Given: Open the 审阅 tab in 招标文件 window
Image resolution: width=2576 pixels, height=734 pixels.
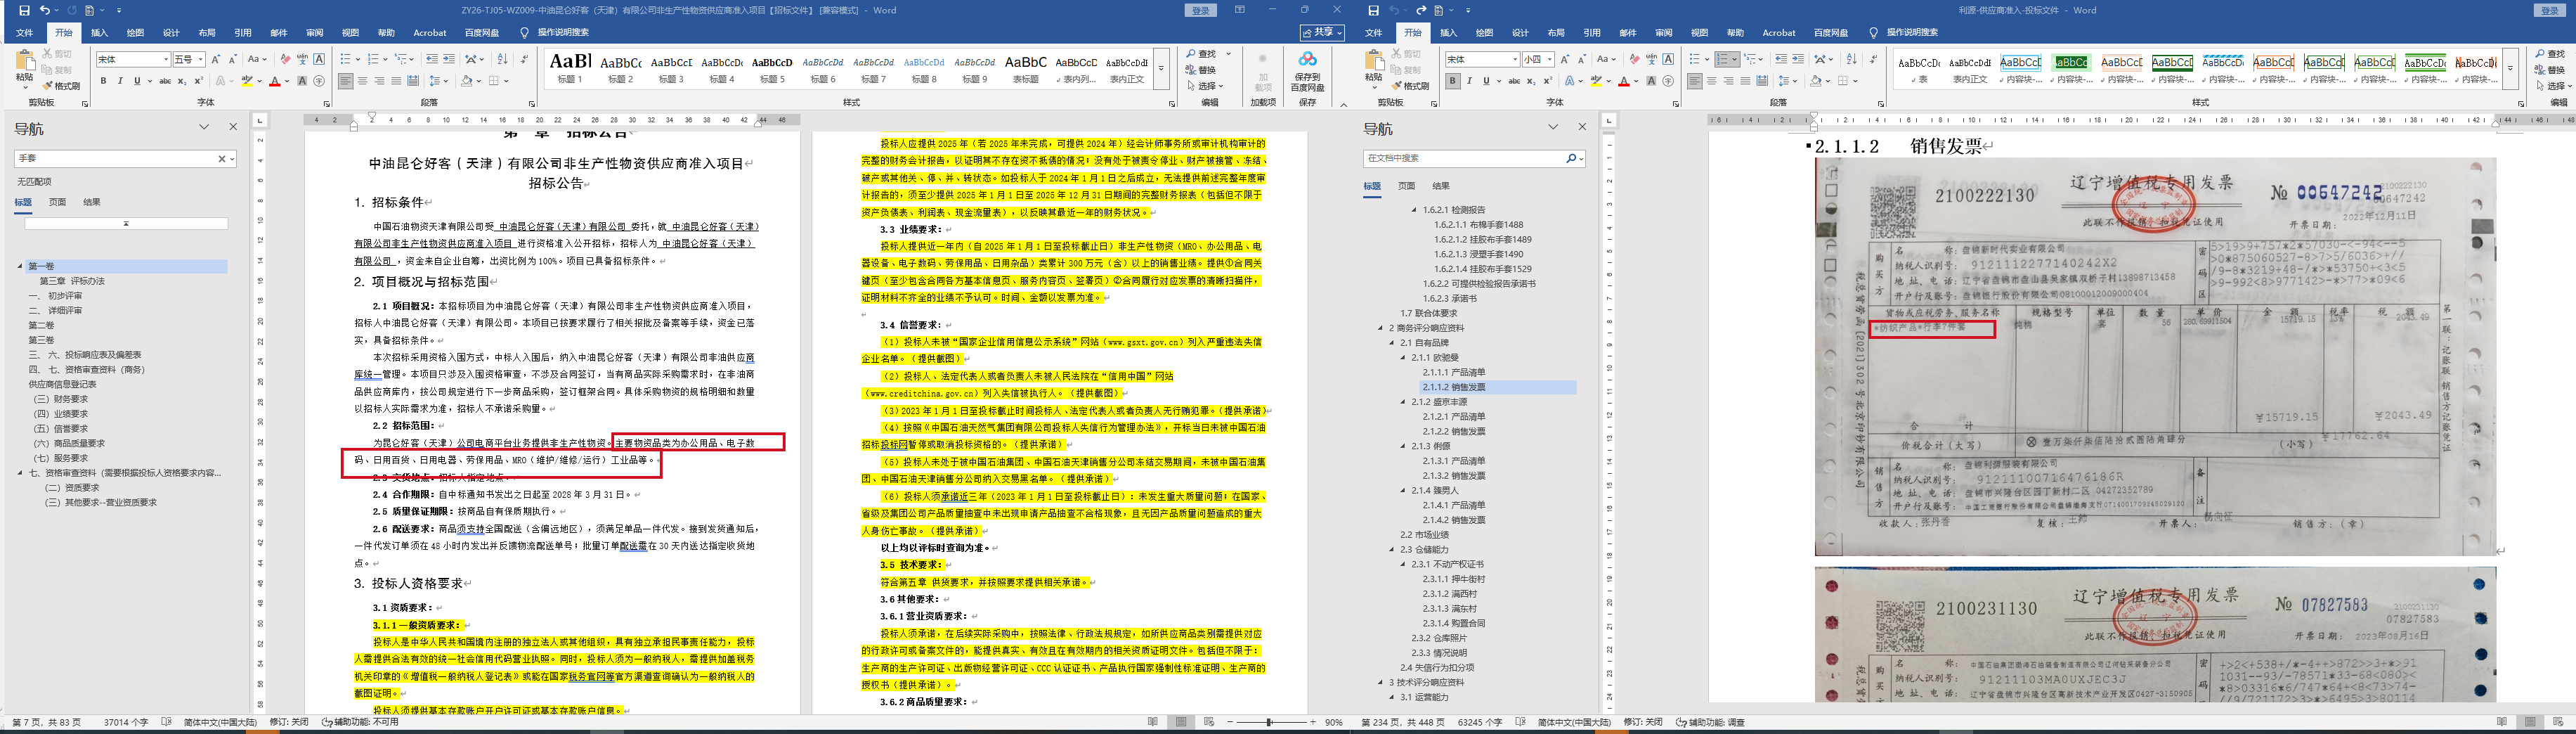Looking at the screenshot, I should (x=314, y=33).
